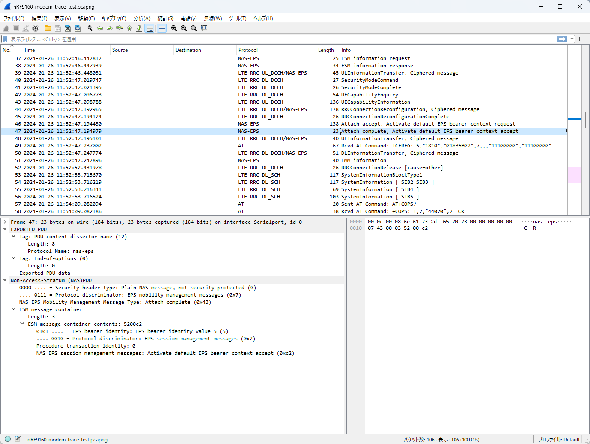Open the 分析(A) menu
This screenshot has width=590, height=444.
tap(141, 18)
